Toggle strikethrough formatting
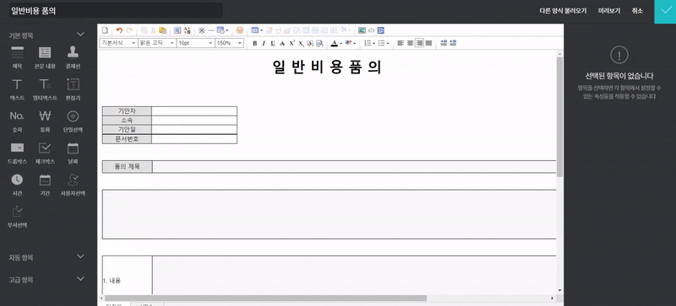This screenshot has width=676, height=306. [x=282, y=43]
